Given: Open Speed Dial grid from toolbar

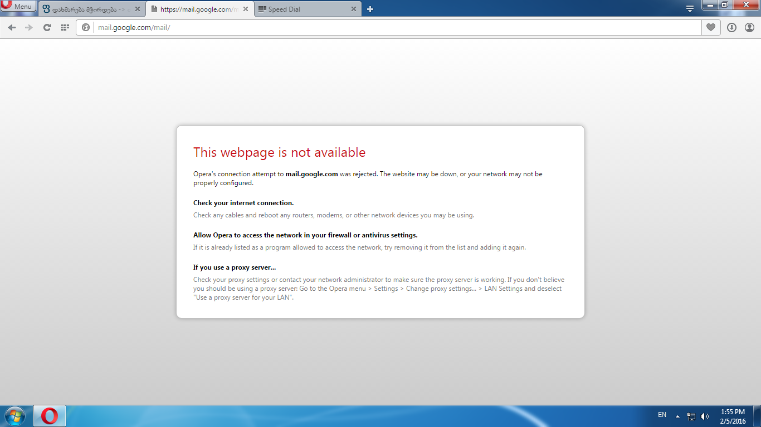Looking at the screenshot, I should [x=65, y=27].
